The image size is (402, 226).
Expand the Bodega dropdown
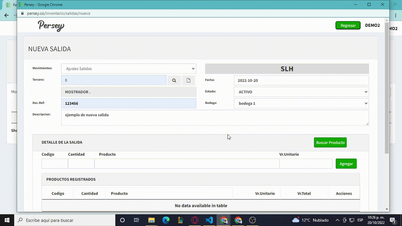coord(301,103)
